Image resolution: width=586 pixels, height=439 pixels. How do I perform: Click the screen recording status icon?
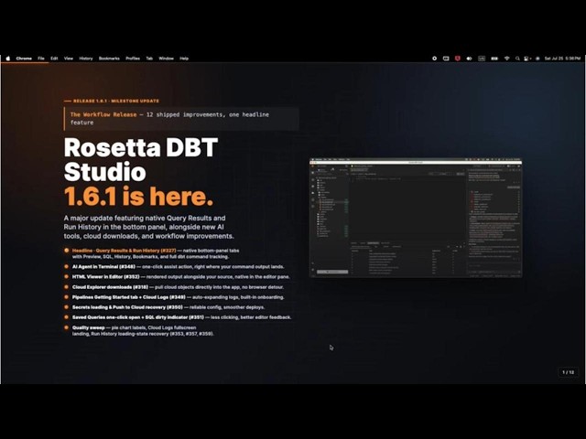click(x=434, y=59)
